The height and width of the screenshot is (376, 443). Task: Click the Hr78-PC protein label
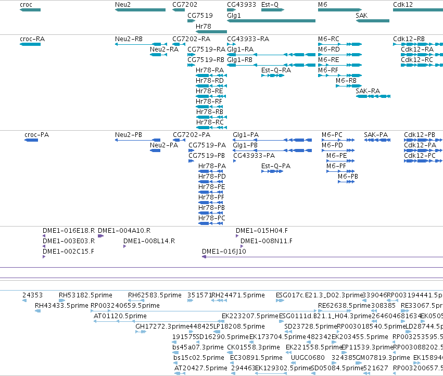click(x=212, y=218)
